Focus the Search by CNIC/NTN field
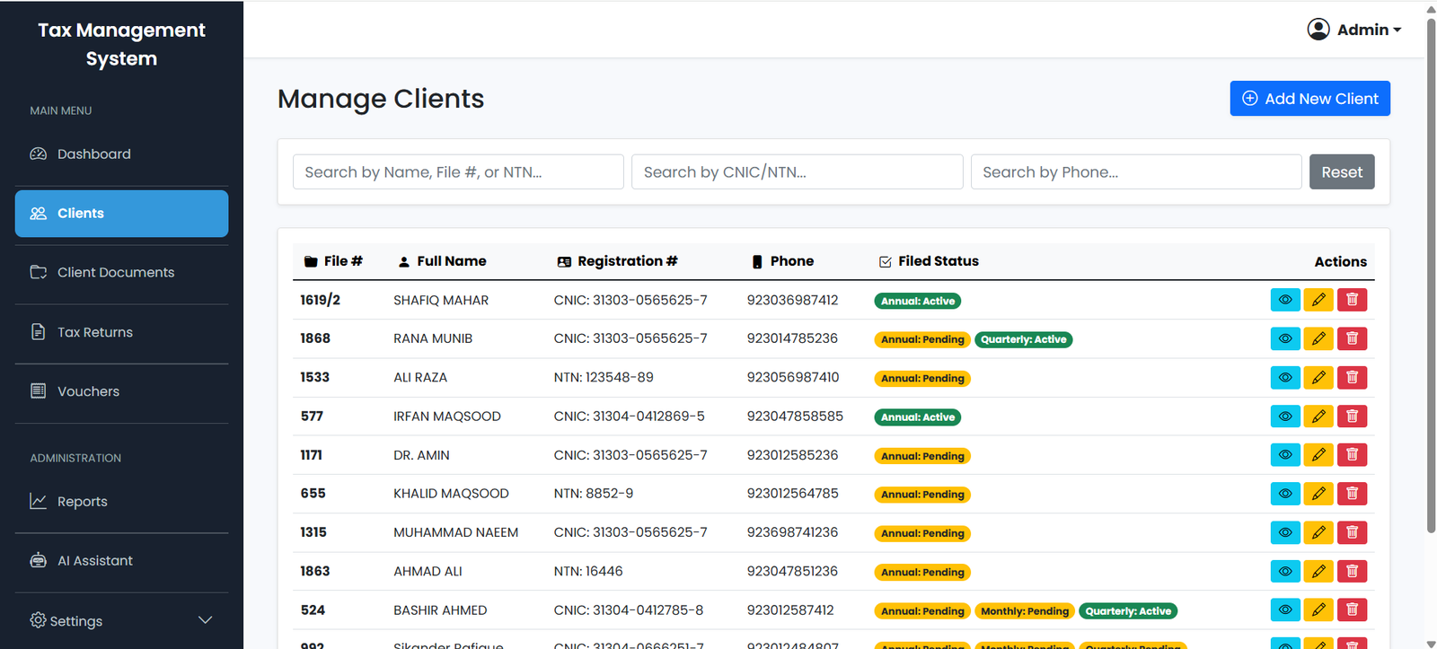The width and height of the screenshot is (1437, 649). 798,172
